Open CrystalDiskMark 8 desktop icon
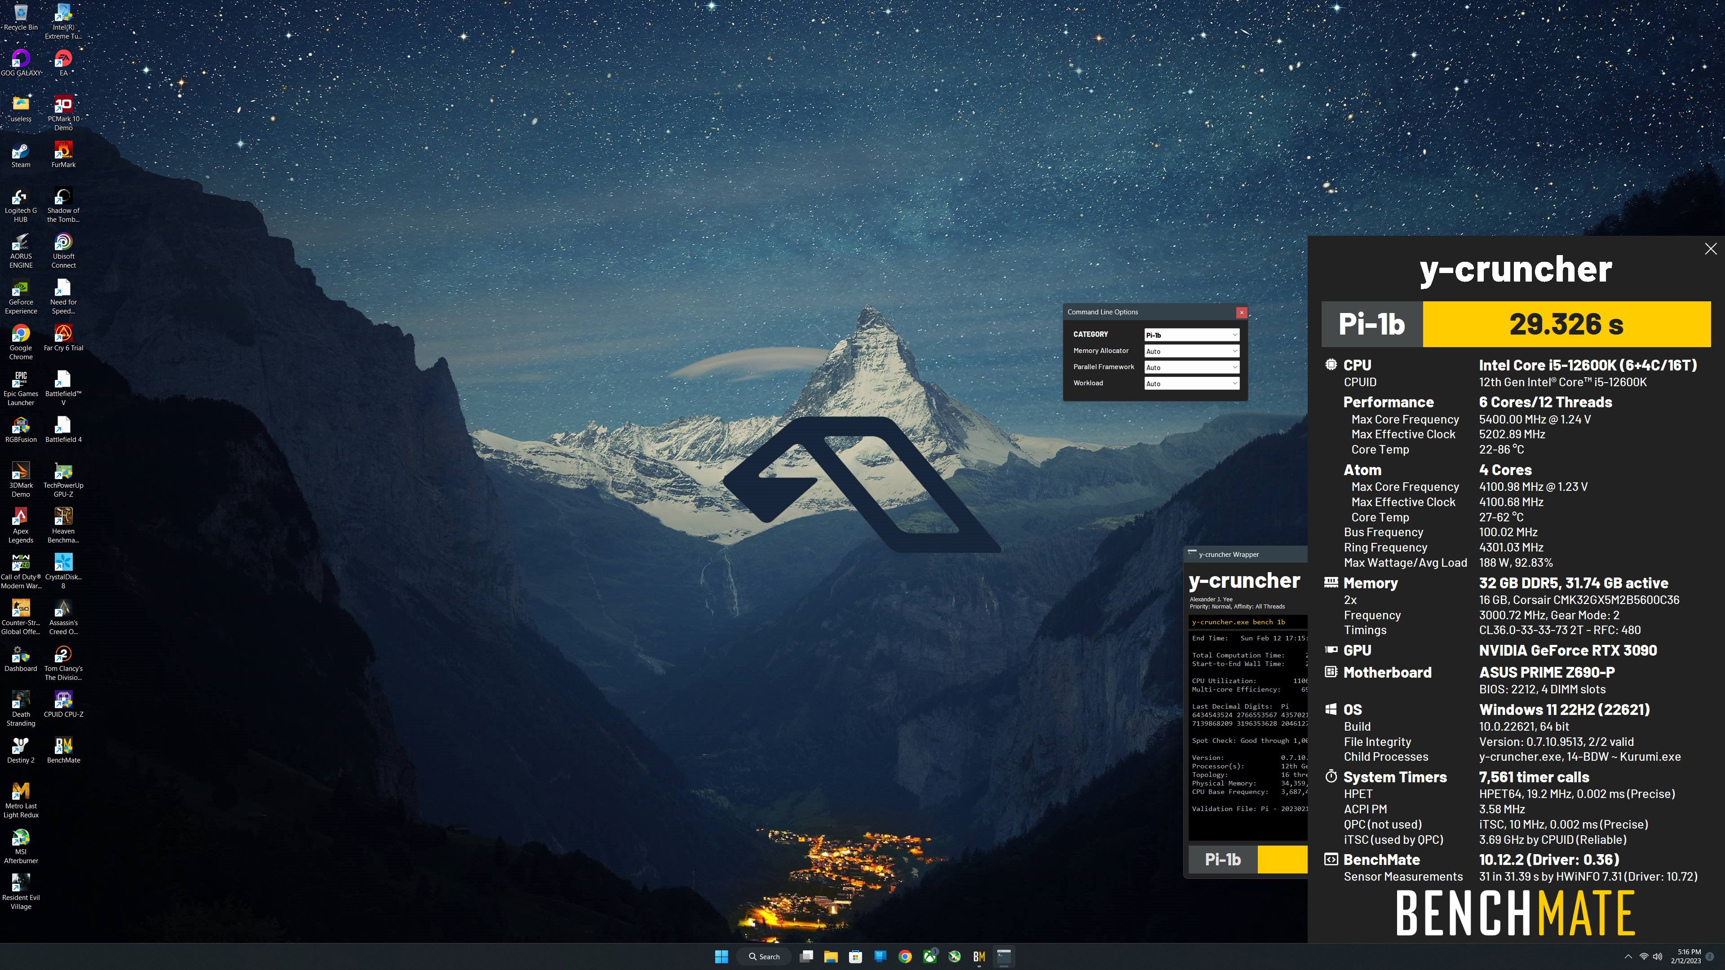1725x970 pixels. tap(64, 572)
